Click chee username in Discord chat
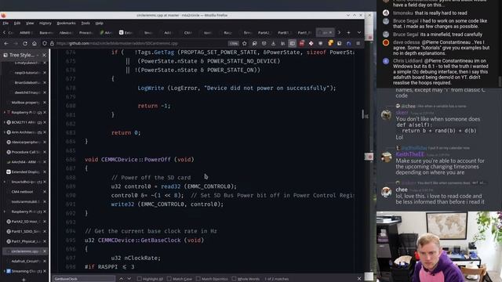502x282 pixels. click(x=402, y=190)
